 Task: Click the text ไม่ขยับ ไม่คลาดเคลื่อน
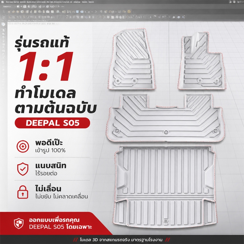click(x=62, y=196)
